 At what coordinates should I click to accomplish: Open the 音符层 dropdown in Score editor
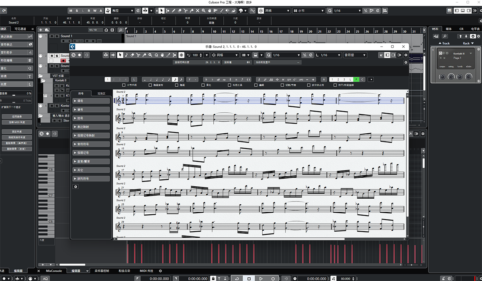(355, 55)
